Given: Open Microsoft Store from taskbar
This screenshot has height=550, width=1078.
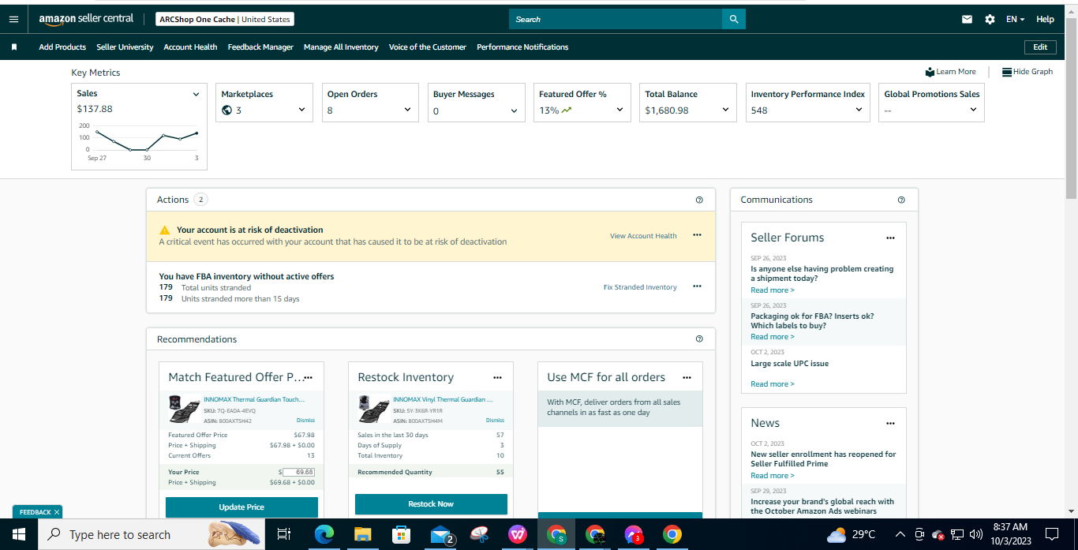Looking at the screenshot, I should [x=401, y=534].
